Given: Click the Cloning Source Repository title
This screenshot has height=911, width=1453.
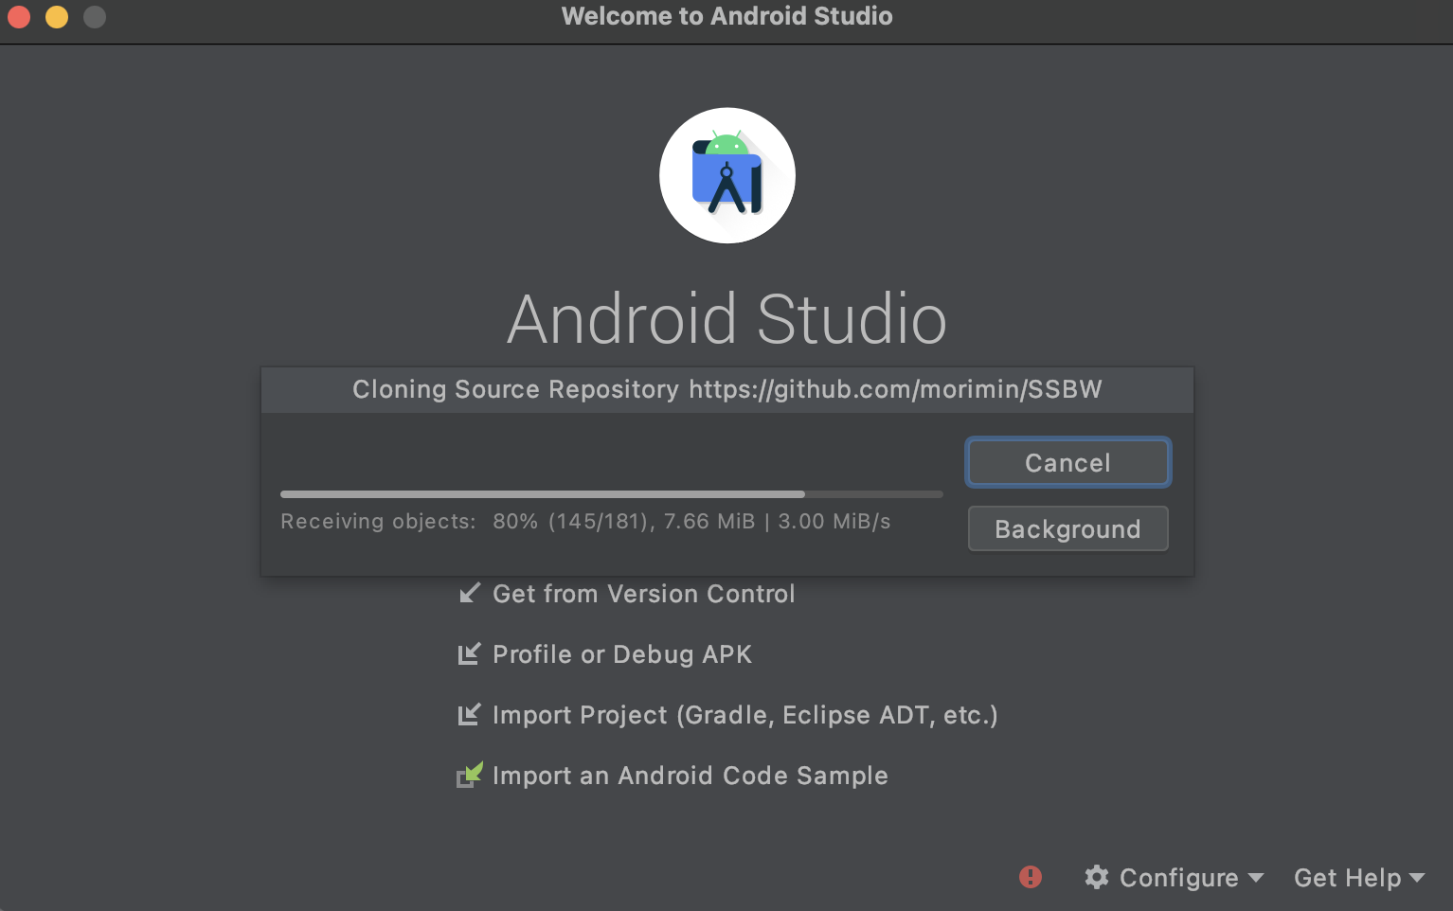Looking at the screenshot, I should click(727, 389).
